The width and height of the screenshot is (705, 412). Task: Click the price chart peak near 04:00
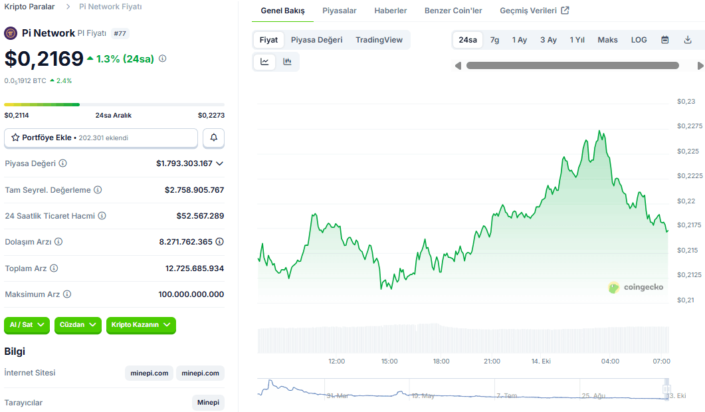(x=599, y=132)
